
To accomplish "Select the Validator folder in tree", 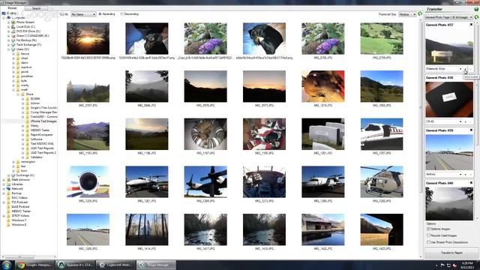I will click(37, 157).
